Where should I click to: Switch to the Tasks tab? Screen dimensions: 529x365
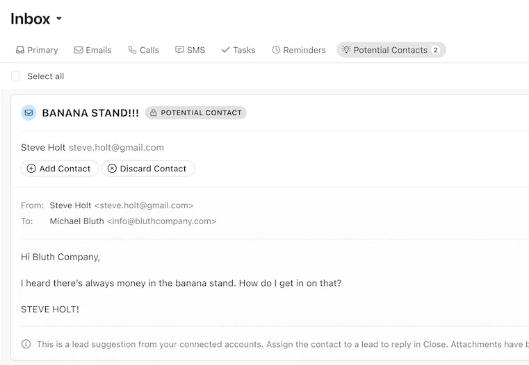[238, 50]
